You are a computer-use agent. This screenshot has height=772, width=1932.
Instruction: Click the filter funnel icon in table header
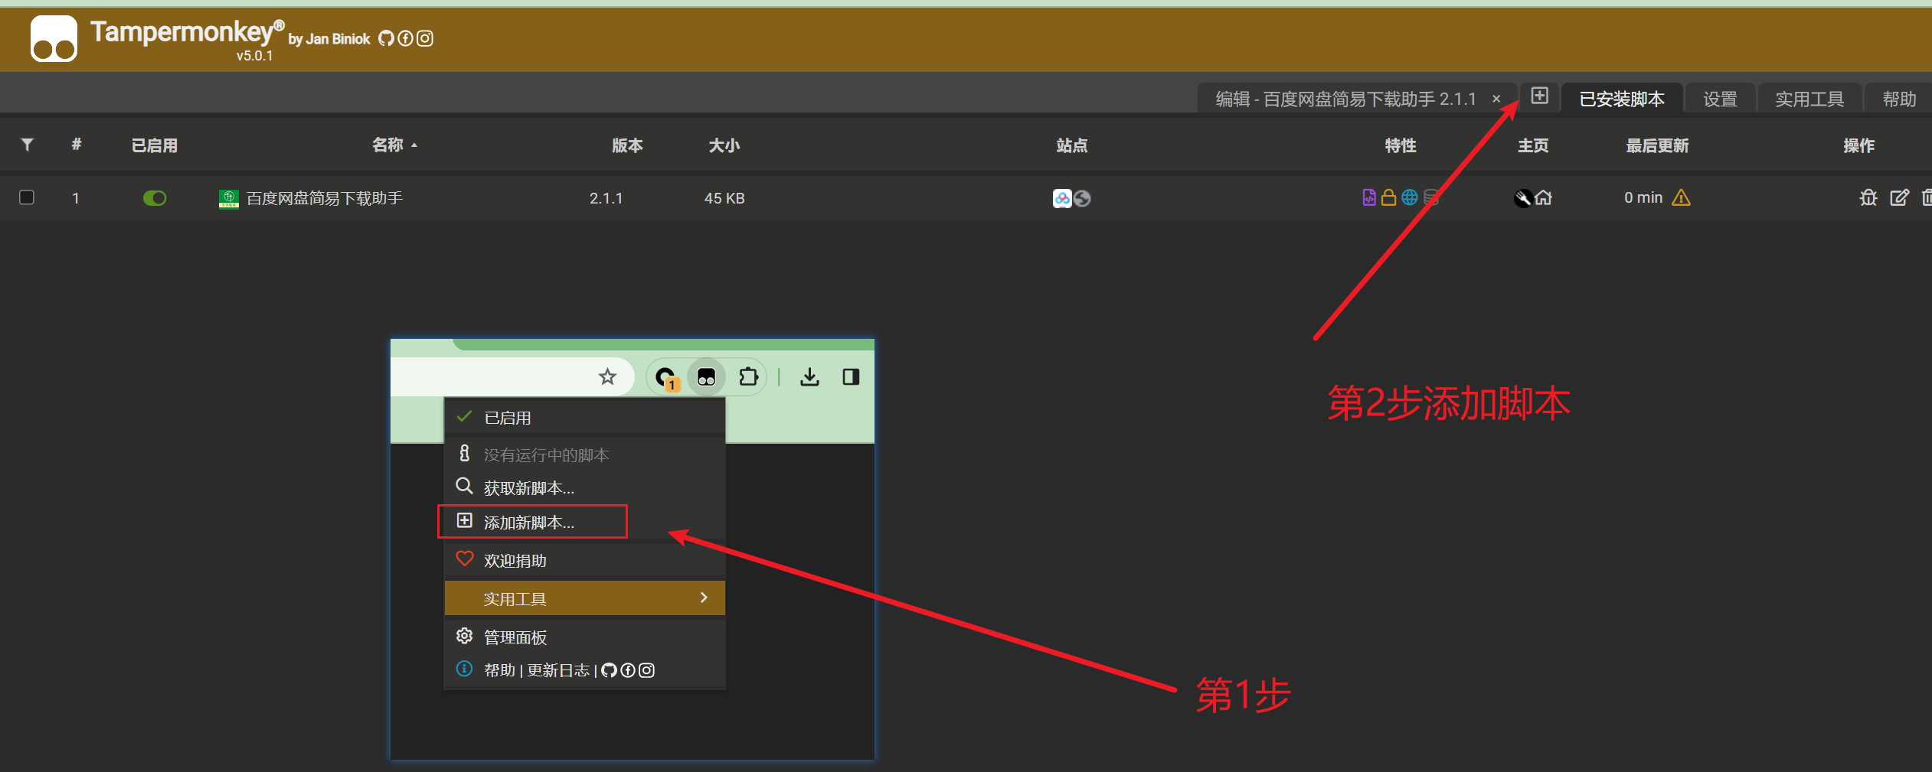(x=27, y=145)
